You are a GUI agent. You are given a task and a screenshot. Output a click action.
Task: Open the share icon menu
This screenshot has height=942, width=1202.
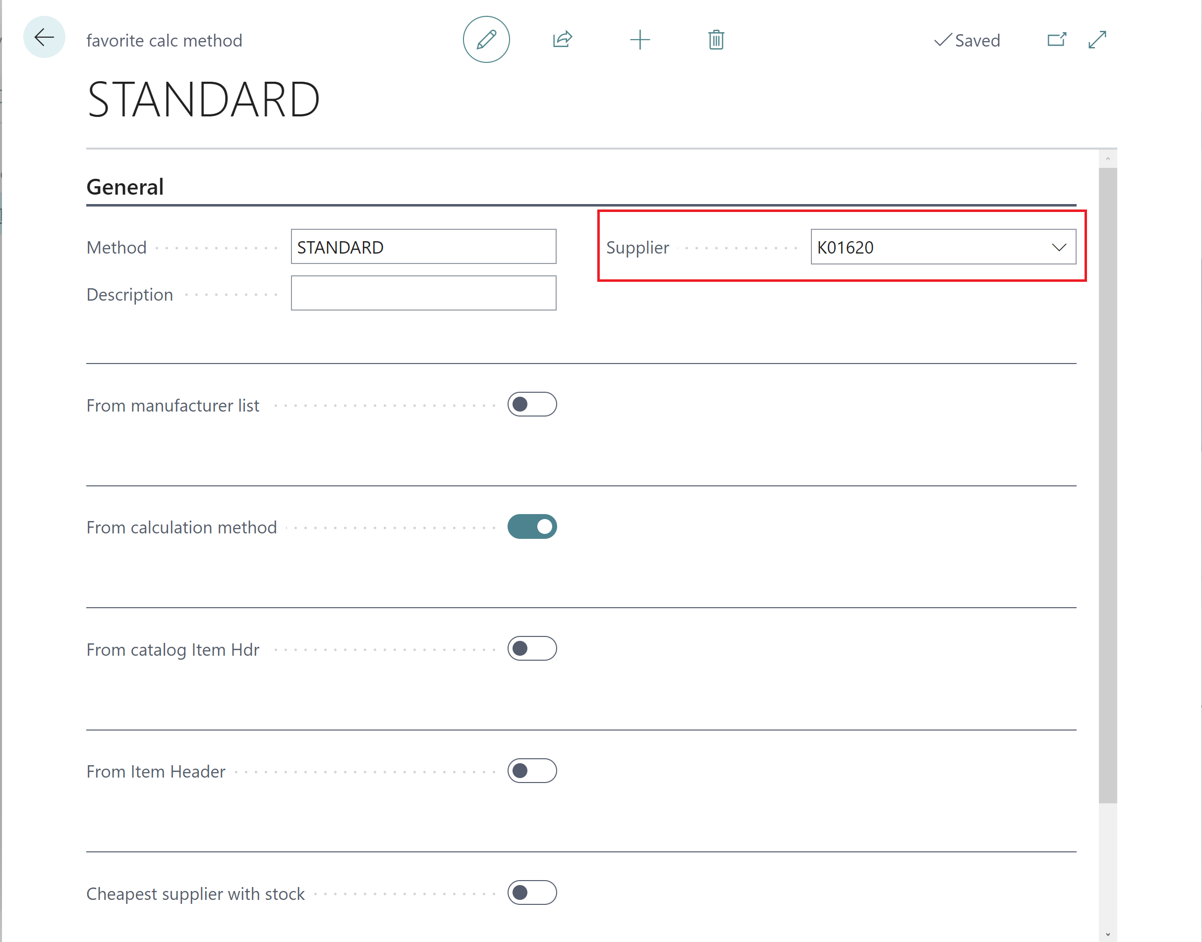tap(563, 40)
